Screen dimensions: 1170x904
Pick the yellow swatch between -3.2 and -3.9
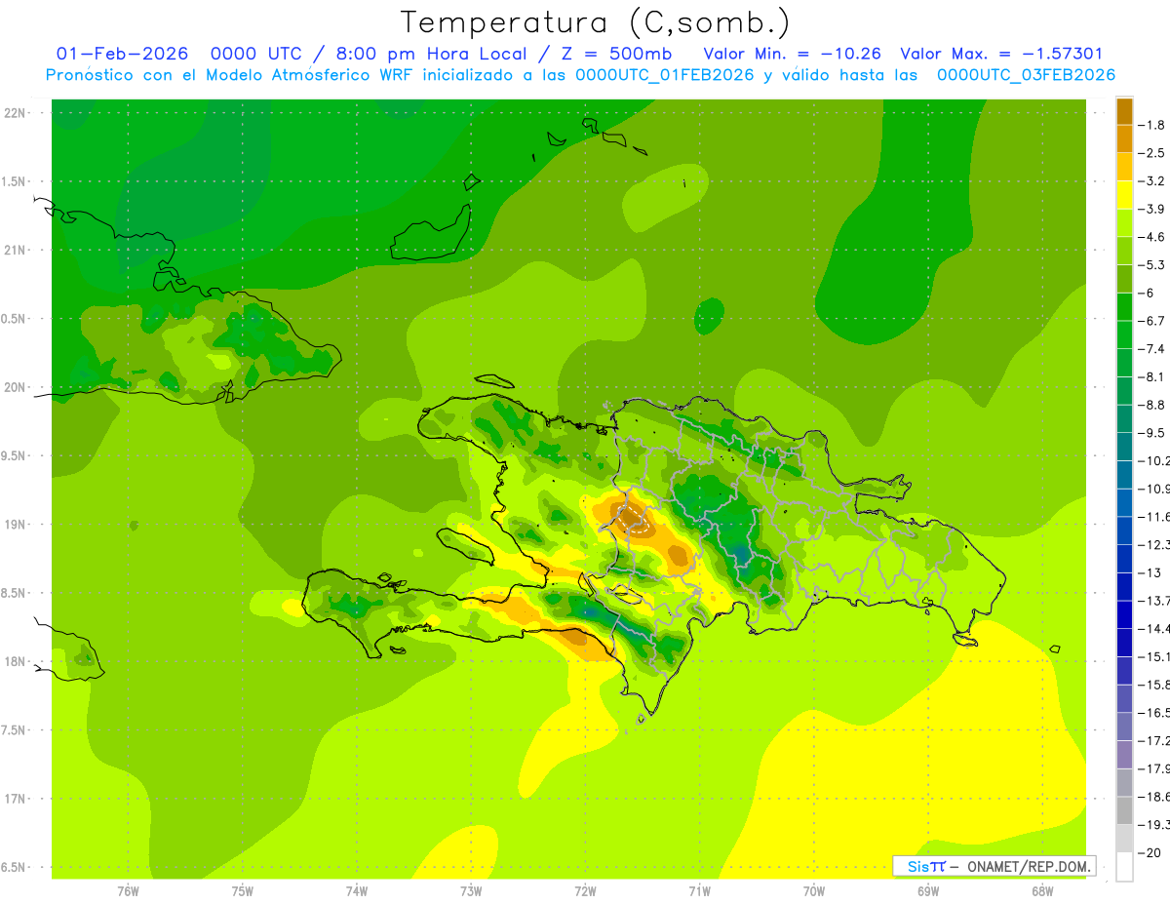click(1124, 195)
